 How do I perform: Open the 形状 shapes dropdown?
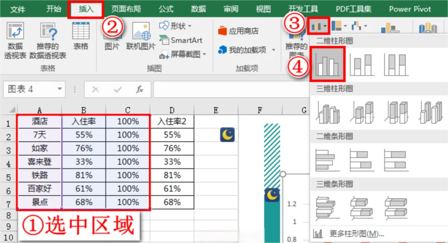pyautogui.click(x=175, y=26)
